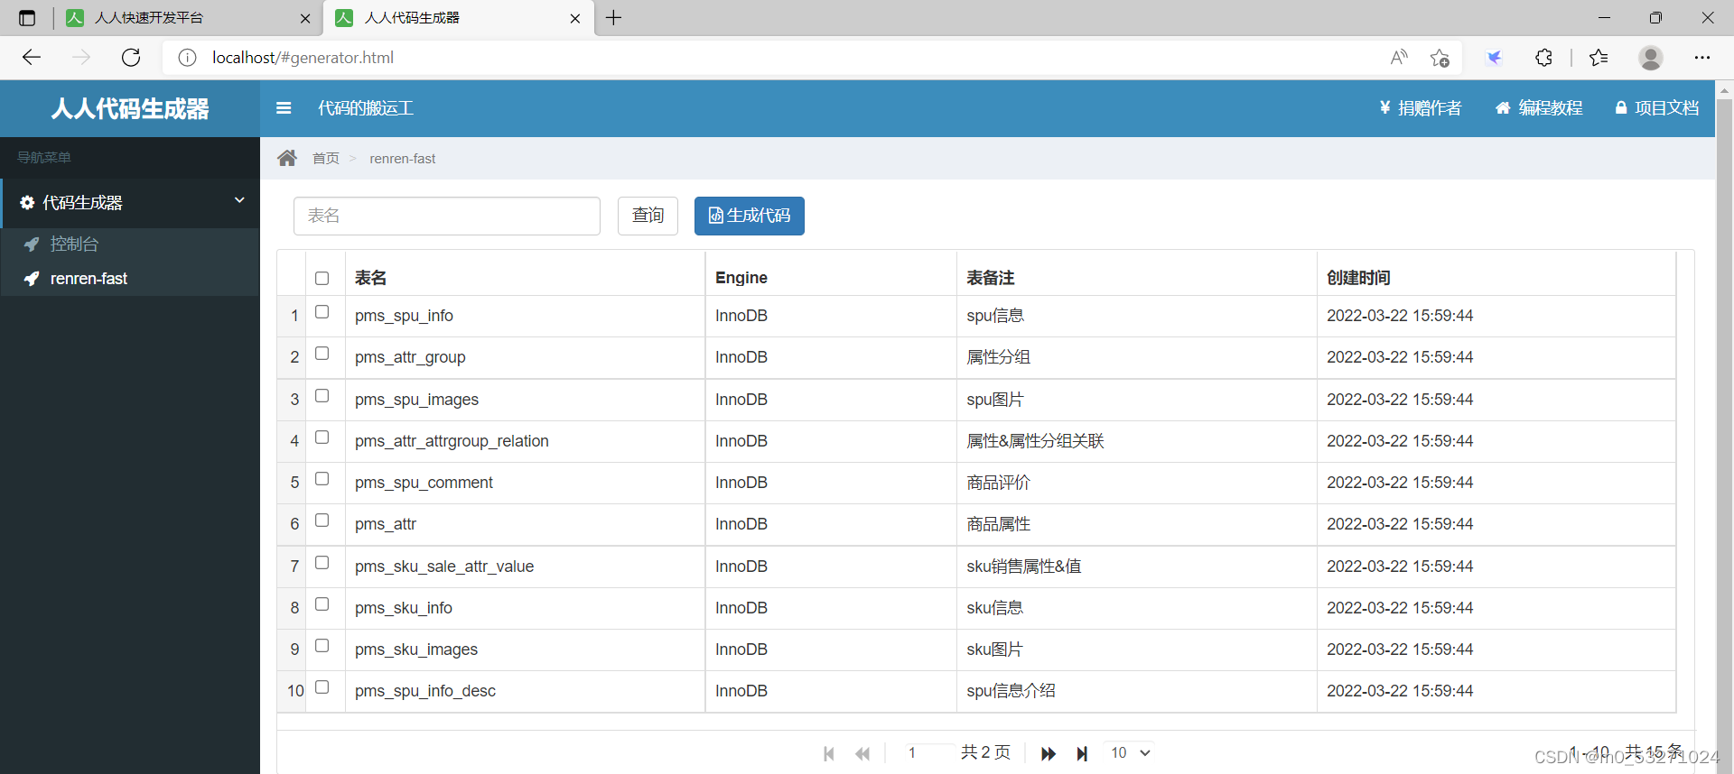This screenshot has height=774, width=1734.
Task: Click the 商品评价 remark cell
Action: pos(1136,483)
